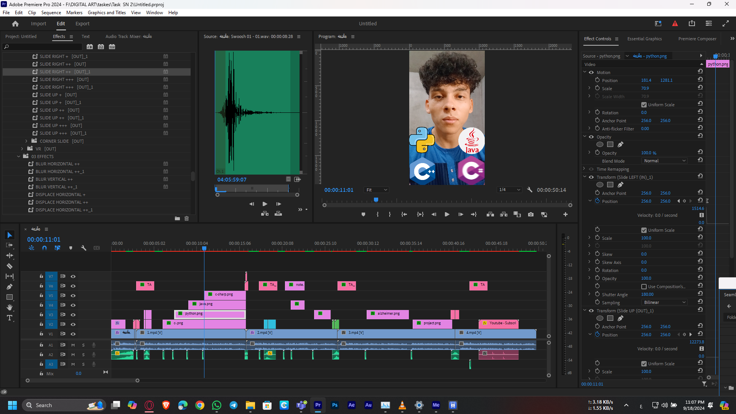Open the Program monitor Fit zoom dropdown
The width and height of the screenshot is (736, 414).
pos(376,190)
